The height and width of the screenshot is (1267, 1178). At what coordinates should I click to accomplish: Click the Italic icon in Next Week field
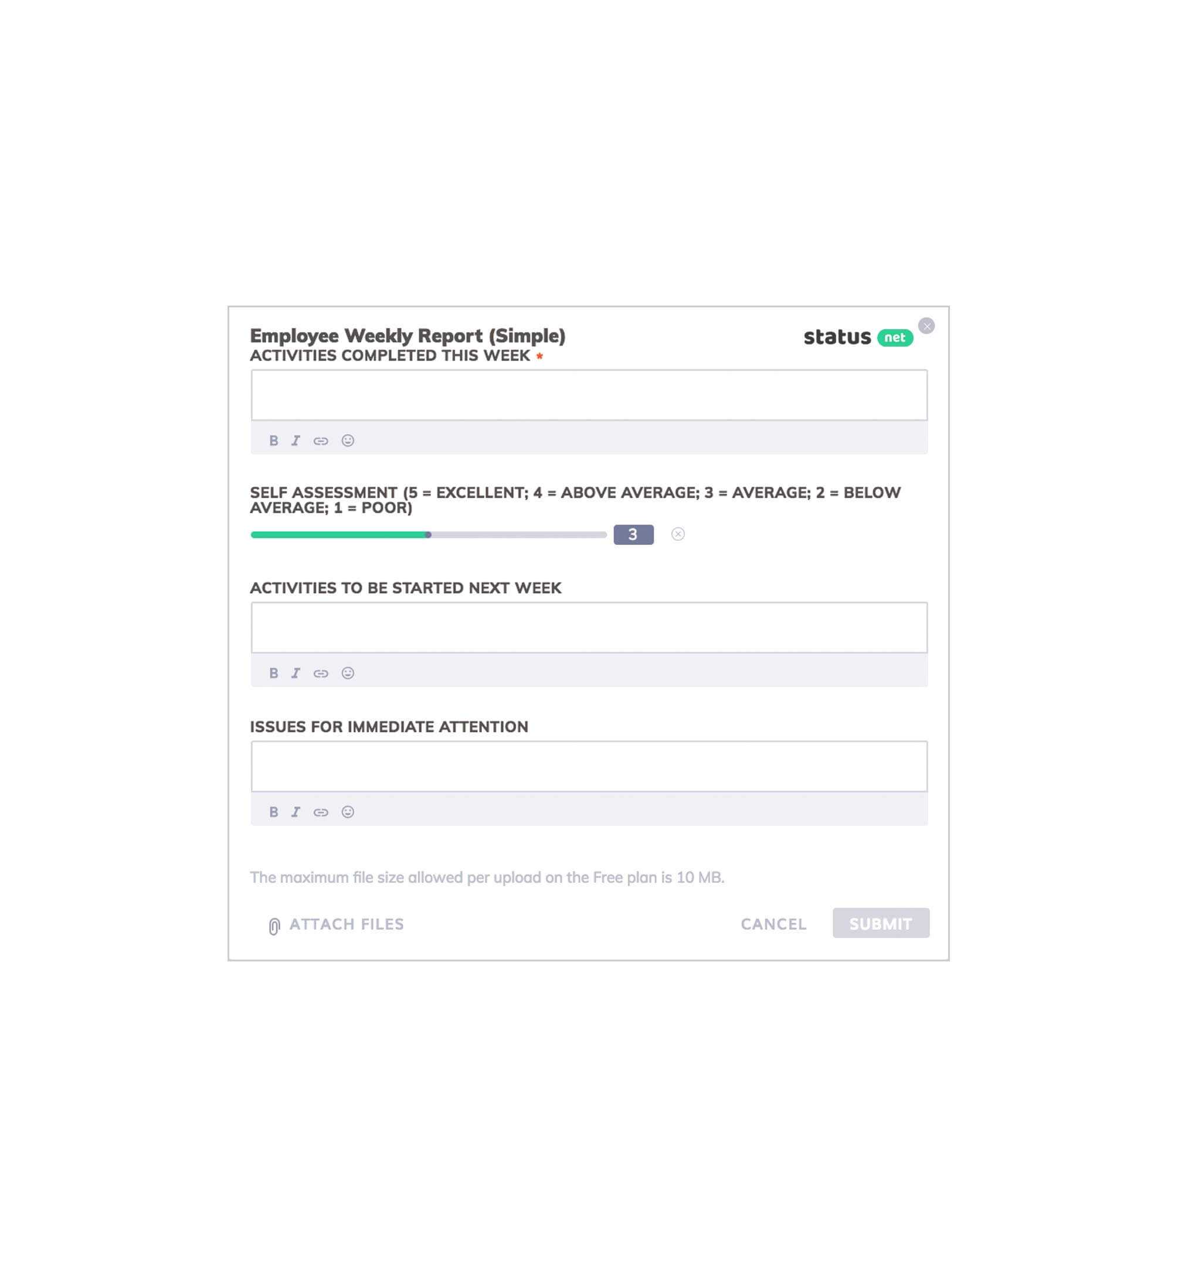[x=296, y=672]
